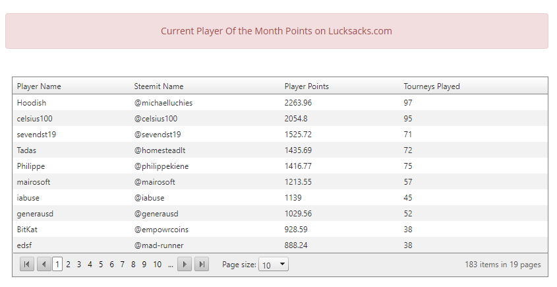Navigate to page 10 in pager
Image resolution: width=557 pixels, height=287 pixels.
(x=157, y=265)
